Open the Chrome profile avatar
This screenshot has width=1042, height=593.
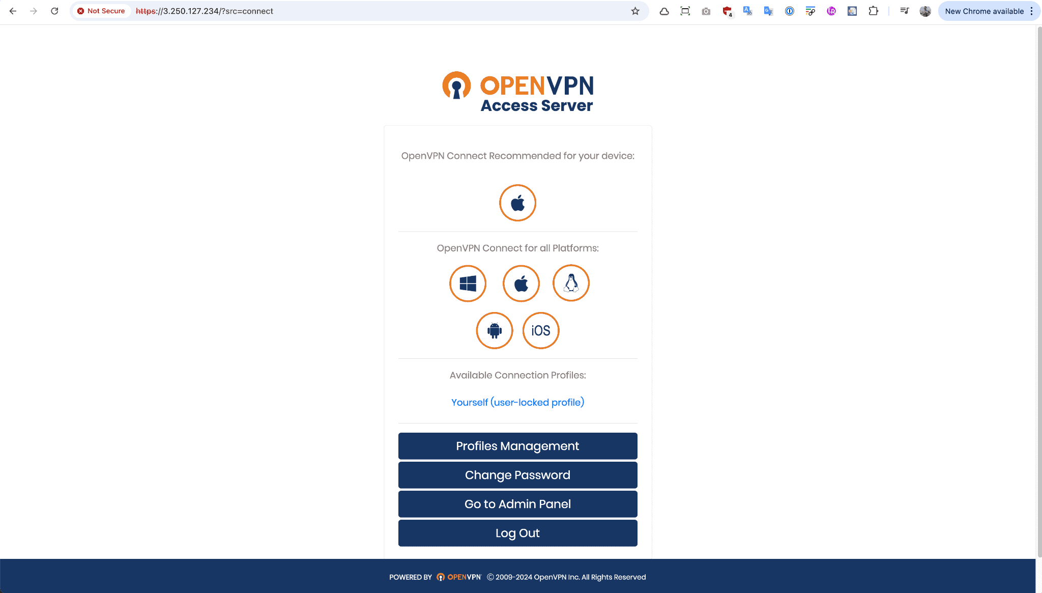click(925, 11)
